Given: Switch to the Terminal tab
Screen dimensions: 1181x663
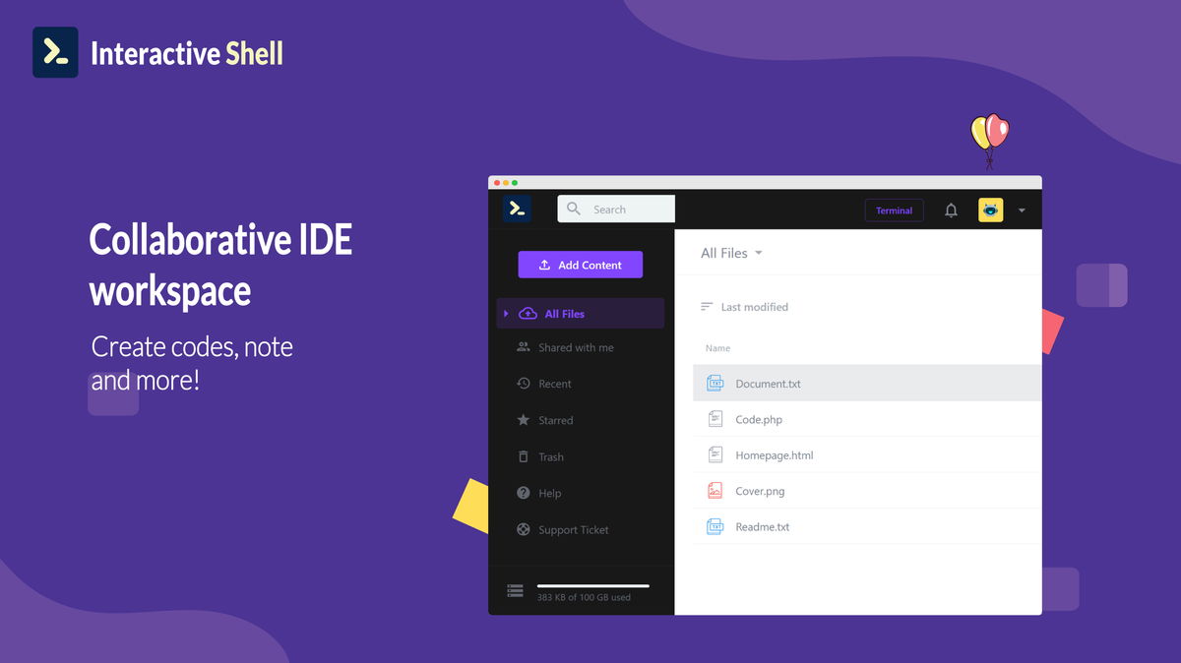Looking at the screenshot, I should click(x=894, y=210).
